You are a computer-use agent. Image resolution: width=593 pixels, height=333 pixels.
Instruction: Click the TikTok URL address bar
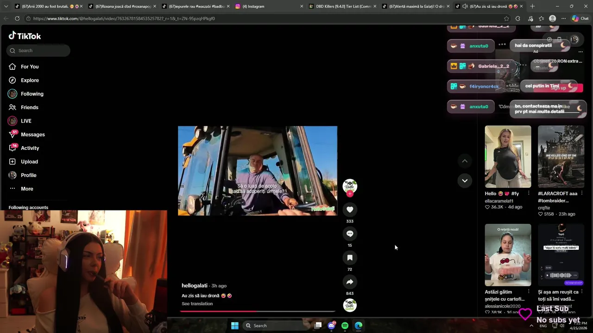pyautogui.click(x=264, y=18)
